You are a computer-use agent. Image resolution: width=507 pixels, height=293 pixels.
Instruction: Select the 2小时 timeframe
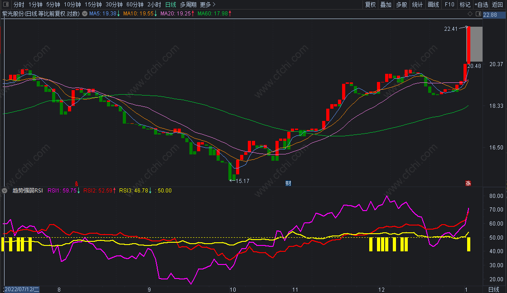pyautogui.click(x=154, y=5)
